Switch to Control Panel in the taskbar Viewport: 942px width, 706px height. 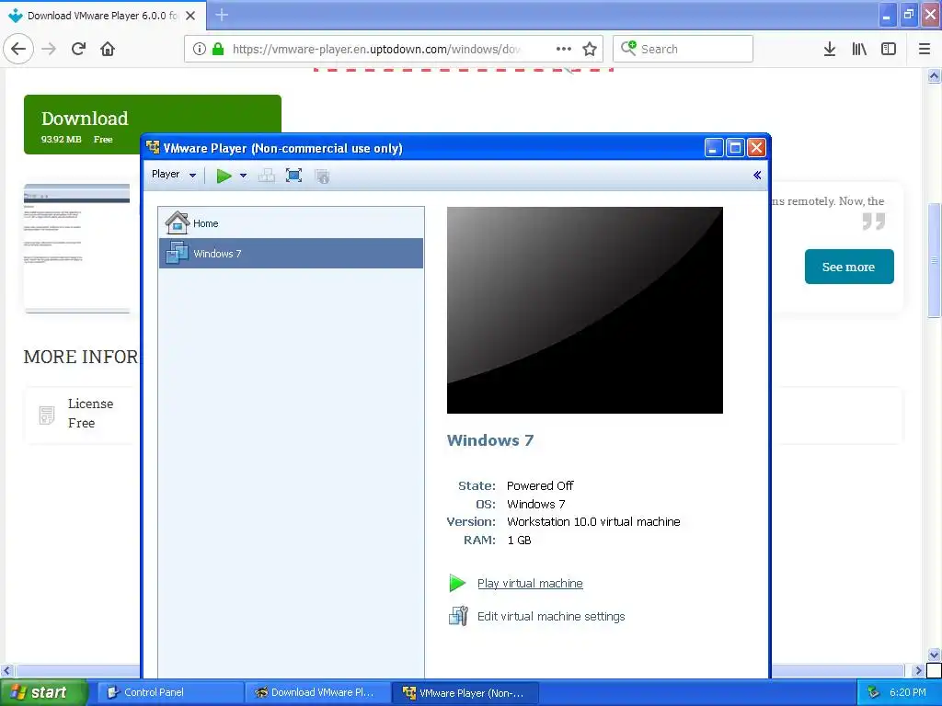(x=170, y=693)
